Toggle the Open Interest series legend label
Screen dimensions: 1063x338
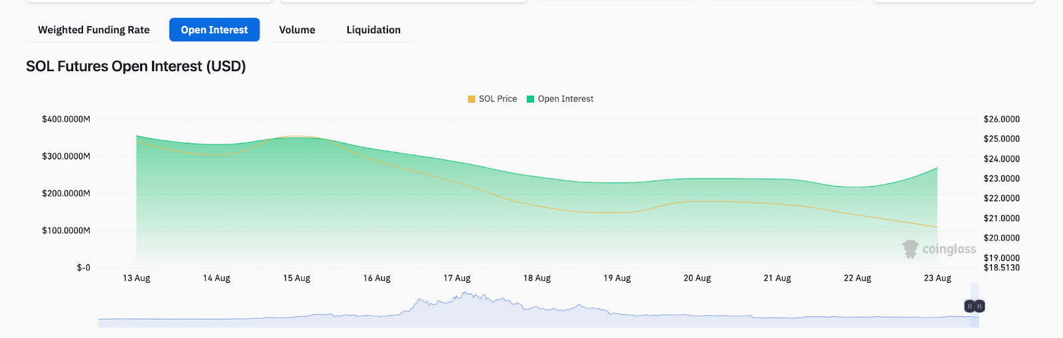(x=565, y=99)
